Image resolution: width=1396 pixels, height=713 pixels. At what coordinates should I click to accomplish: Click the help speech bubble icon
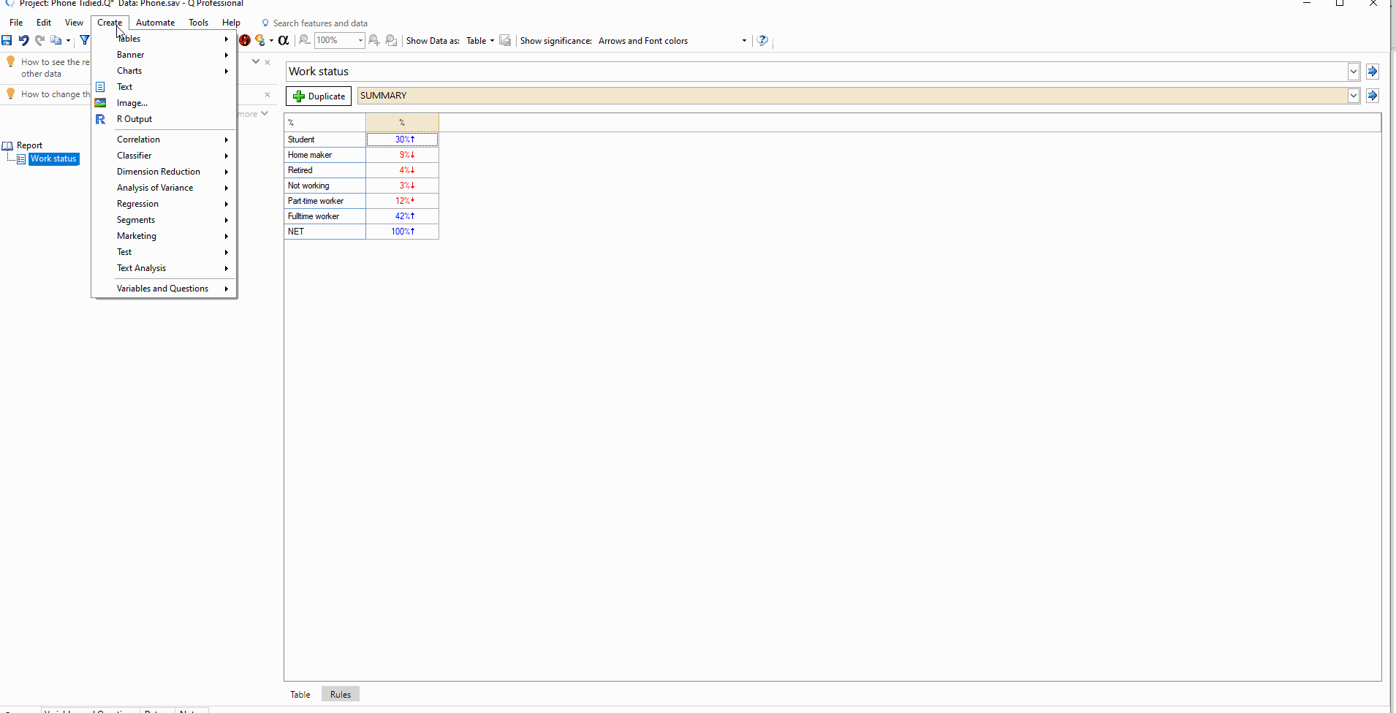click(x=762, y=41)
